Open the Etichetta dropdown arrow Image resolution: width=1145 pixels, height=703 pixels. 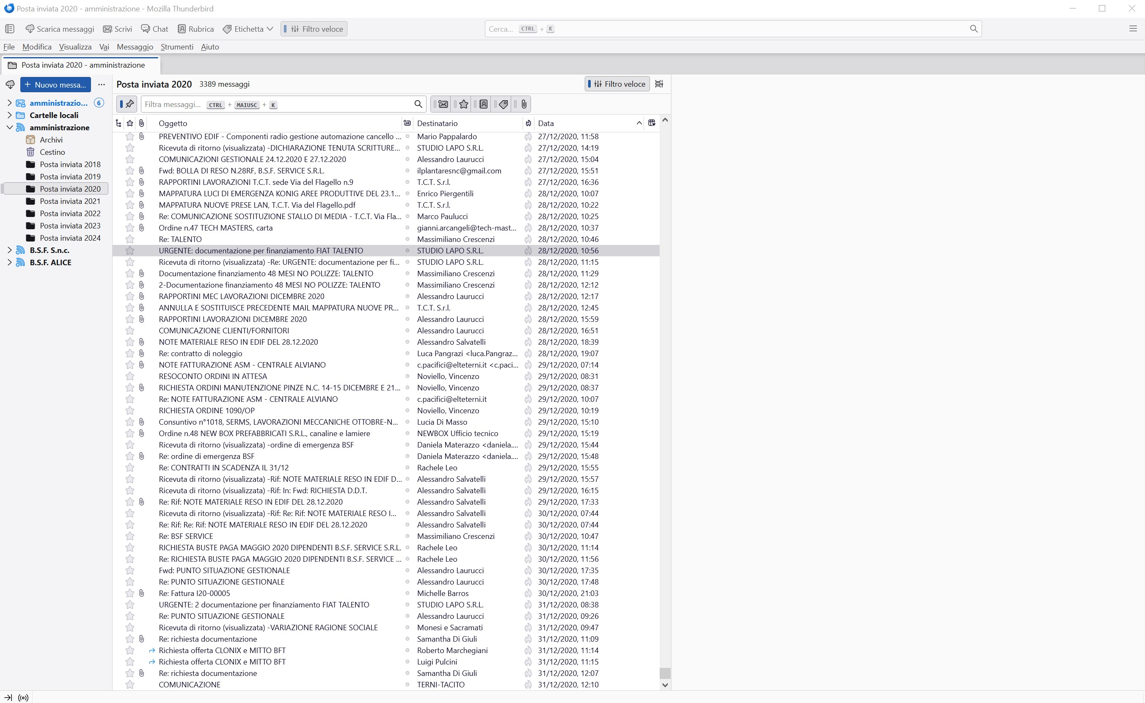click(x=270, y=29)
